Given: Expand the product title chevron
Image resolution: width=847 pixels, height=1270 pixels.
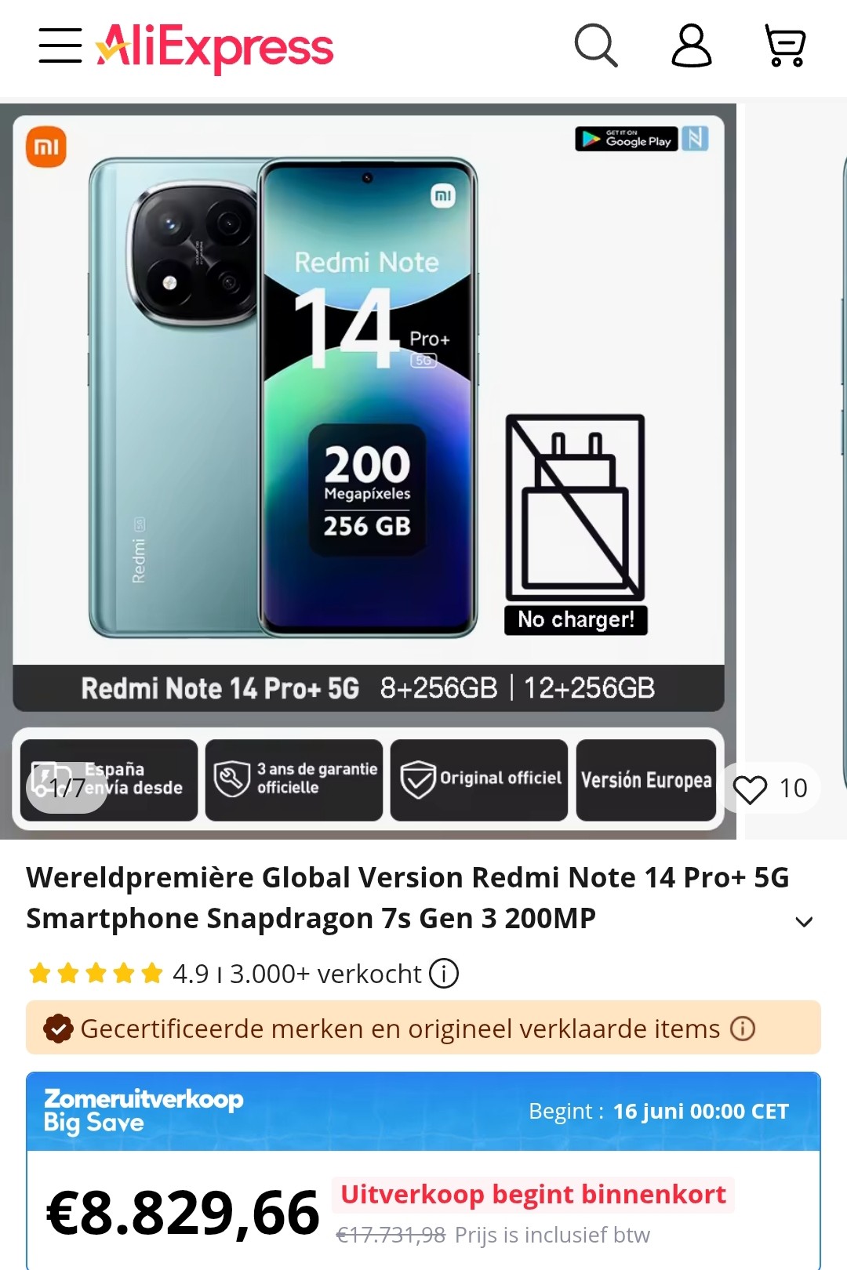Looking at the screenshot, I should pyautogui.click(x=804, y=922).
